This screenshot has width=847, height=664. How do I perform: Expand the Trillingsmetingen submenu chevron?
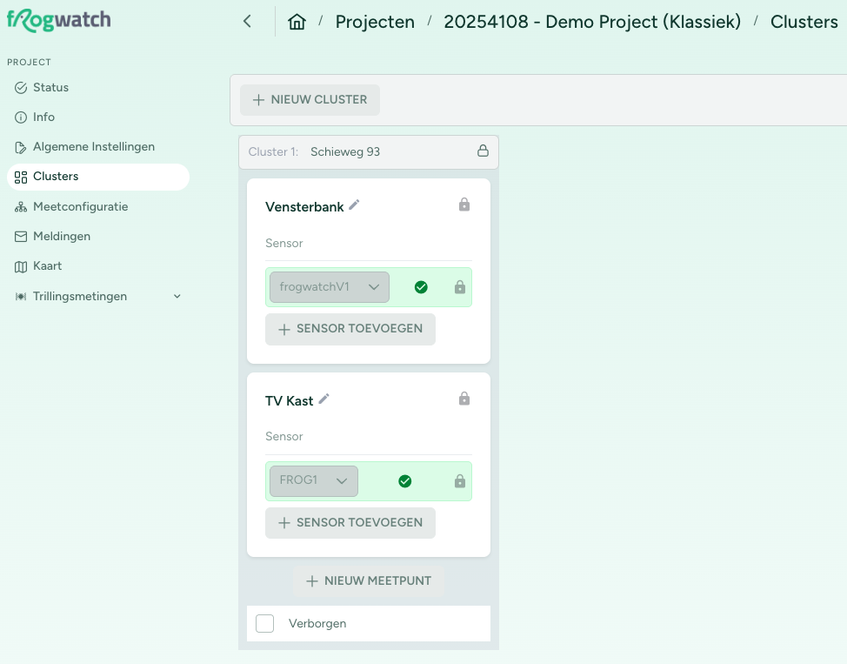pyautogui.click(x=177, y=296)
